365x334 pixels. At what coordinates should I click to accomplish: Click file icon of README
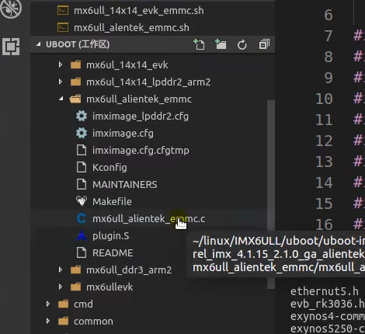click(x=82, y=252)
